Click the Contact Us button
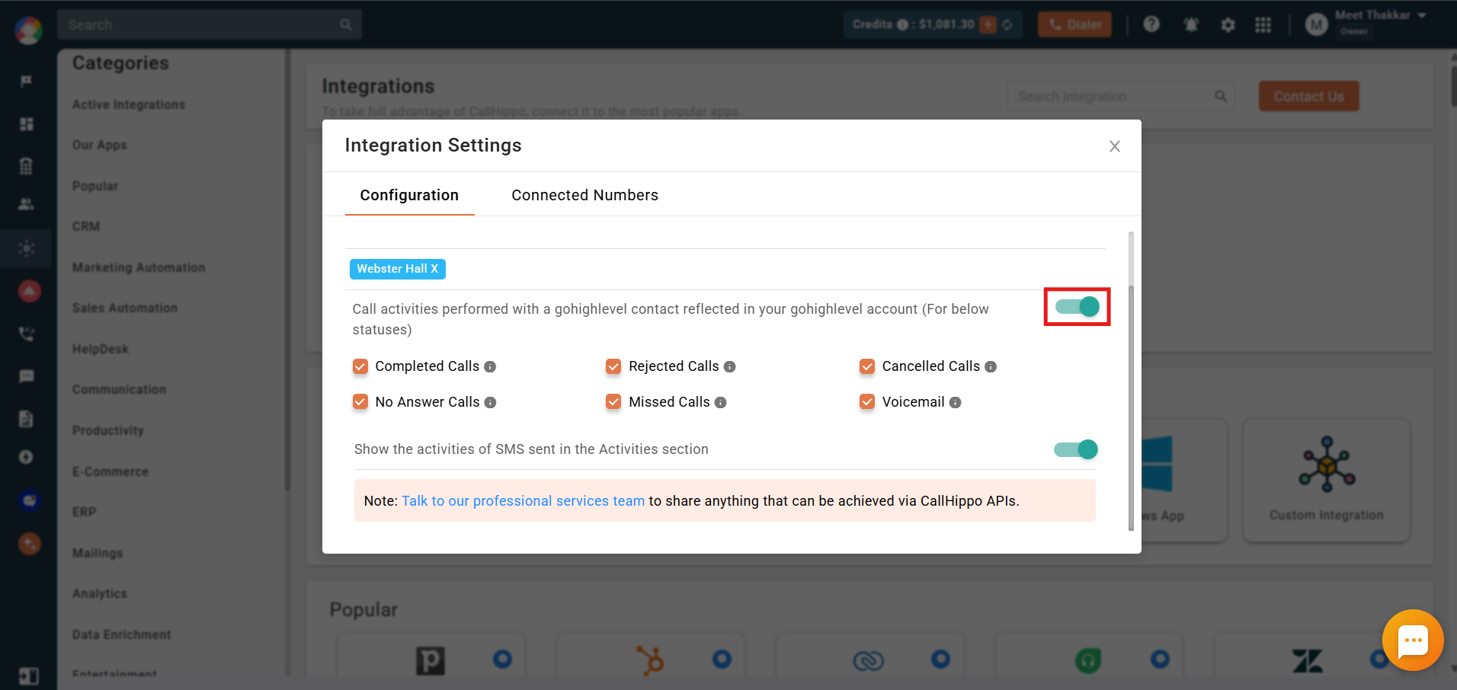 coord(1308,97)
